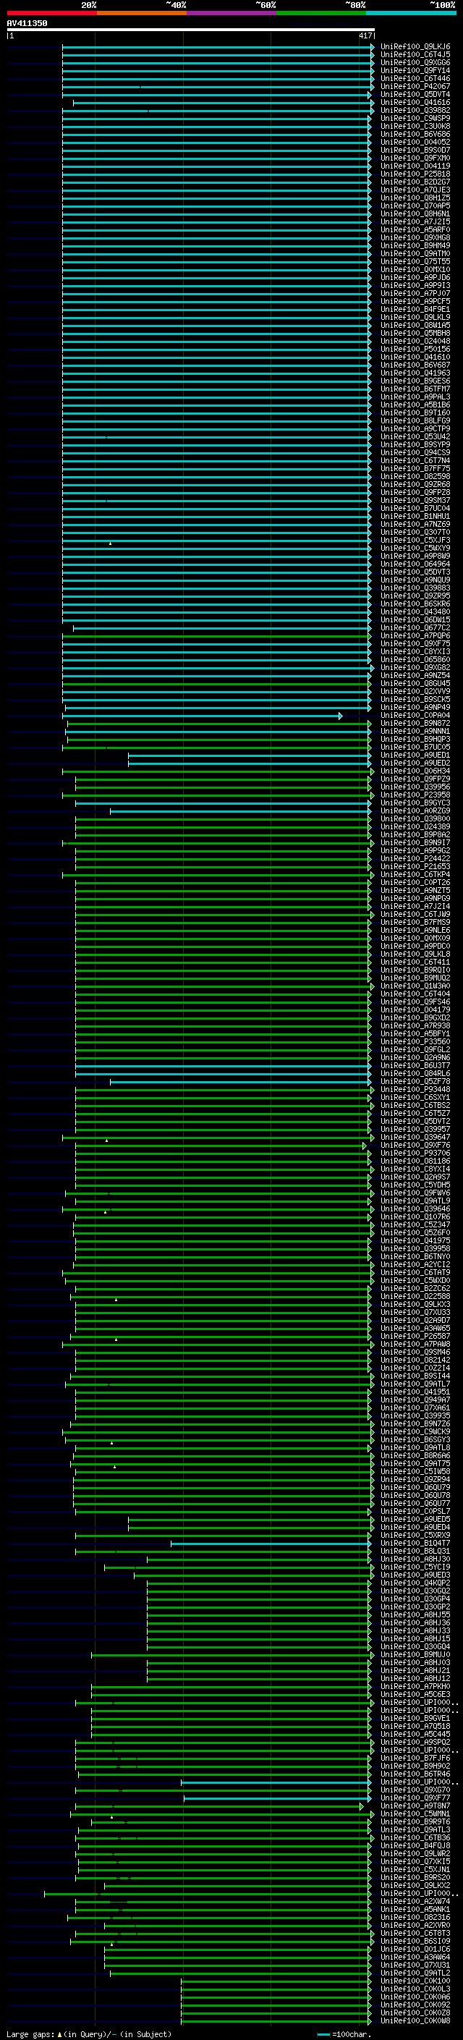Click the UniRef100_O04179 label
463x2040 pixels.
(415, 1009)
